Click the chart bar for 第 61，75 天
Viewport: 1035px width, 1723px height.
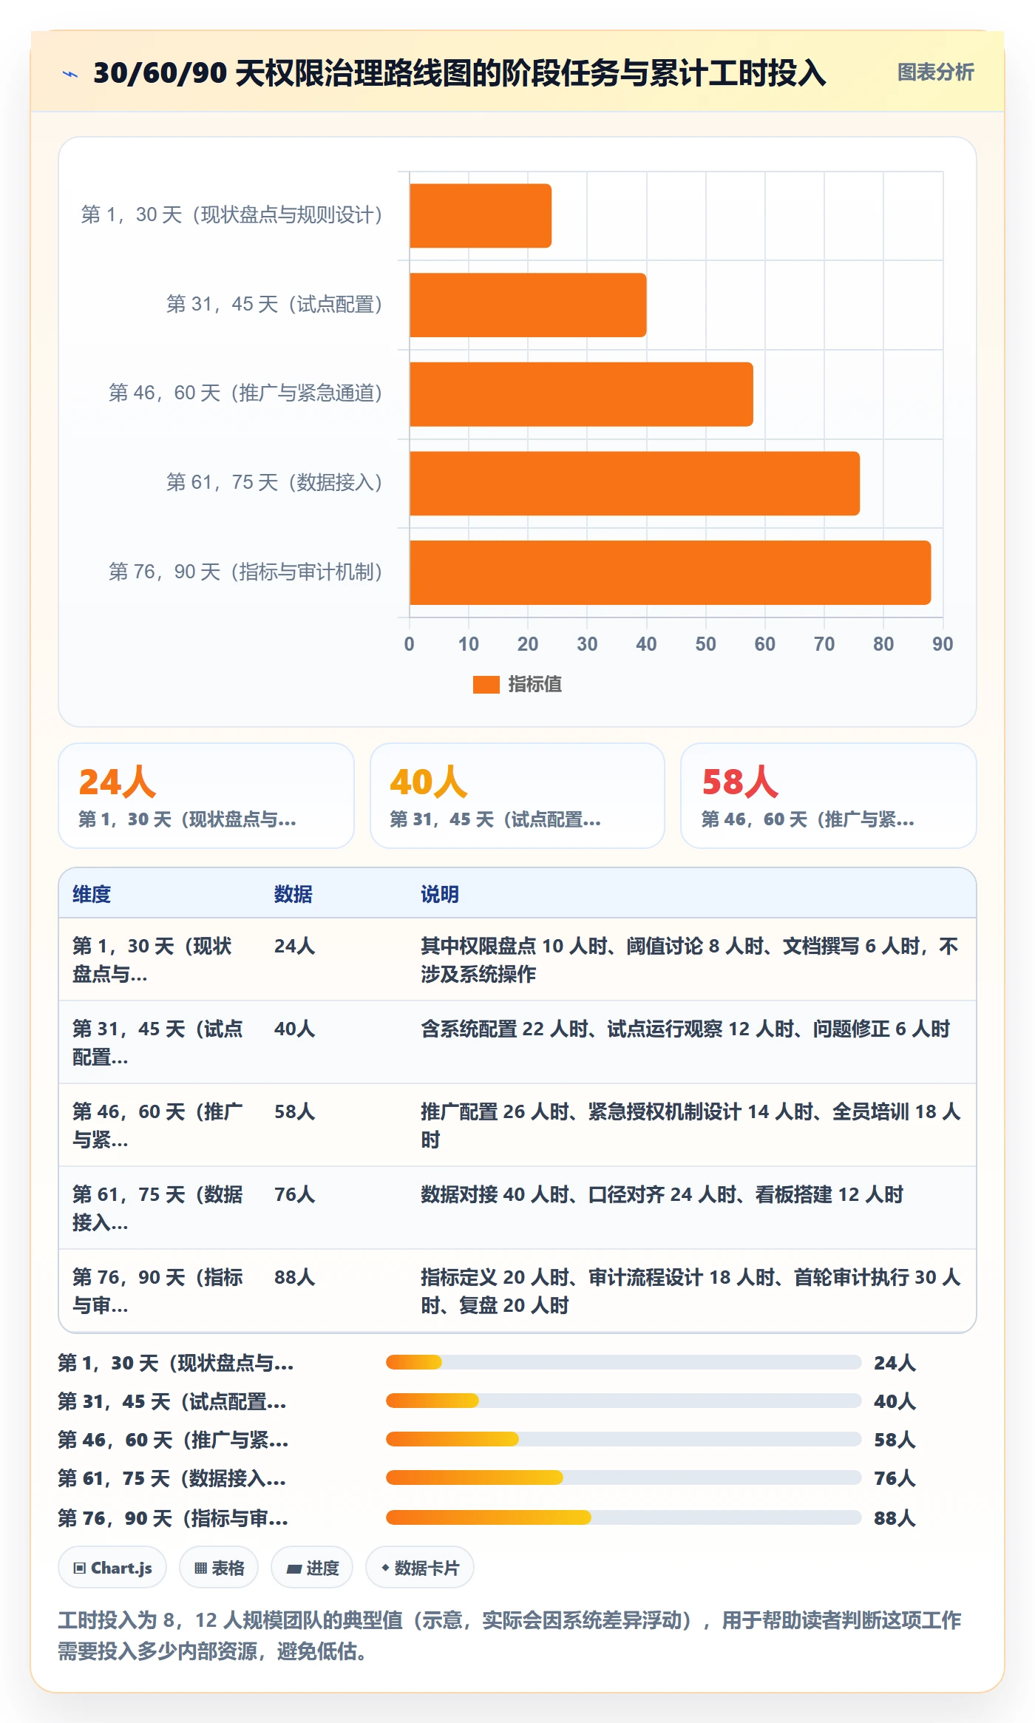634,484
